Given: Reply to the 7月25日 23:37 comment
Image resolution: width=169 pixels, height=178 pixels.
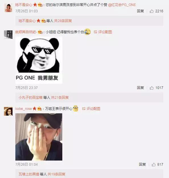Looking at the screenshot, I should point(140,88).
